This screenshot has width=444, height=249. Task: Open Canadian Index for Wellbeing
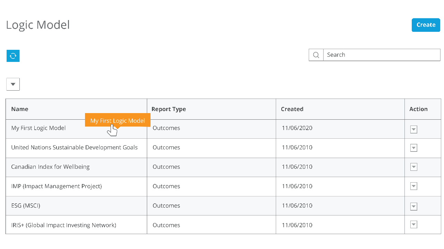point(50,167)
